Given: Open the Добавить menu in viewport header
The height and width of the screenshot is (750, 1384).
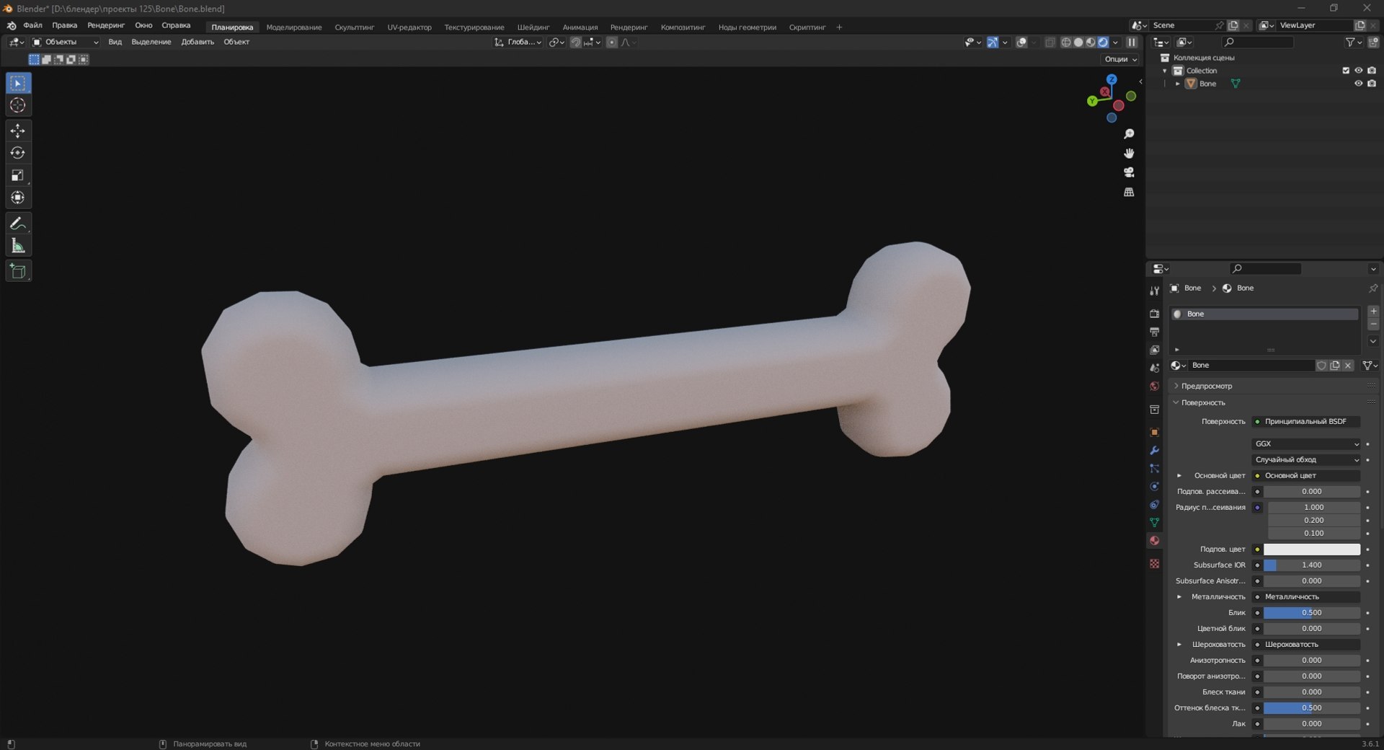Looking at the screenshot, I should (x=198, y=42).
